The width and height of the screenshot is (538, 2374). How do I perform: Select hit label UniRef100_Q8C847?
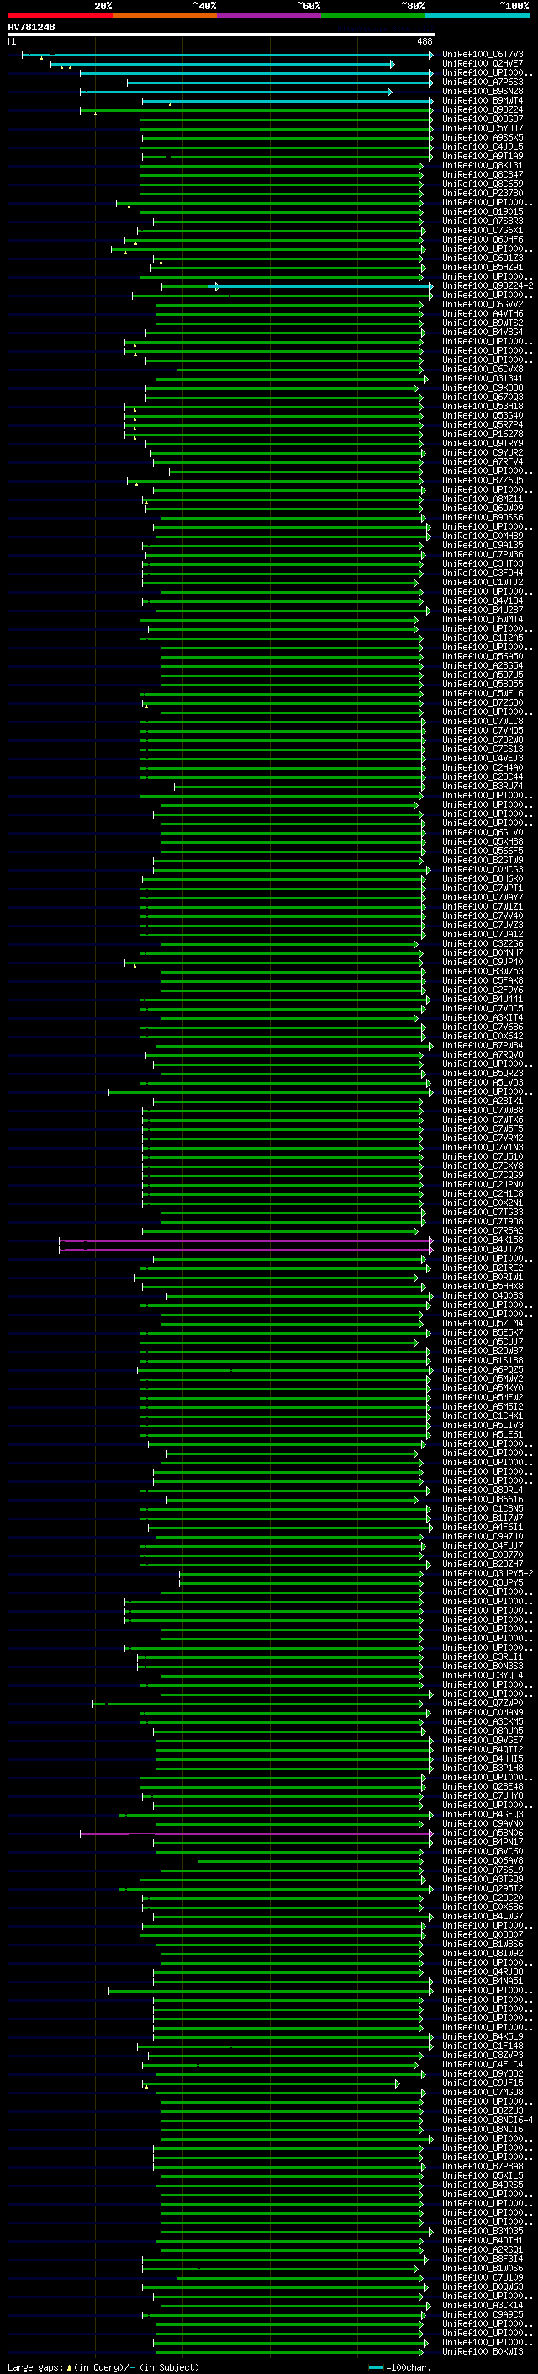(482, 175)
